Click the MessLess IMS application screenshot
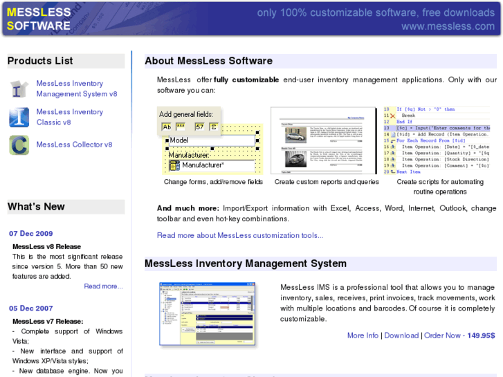 pyautogui.click(x=208, y=314)
